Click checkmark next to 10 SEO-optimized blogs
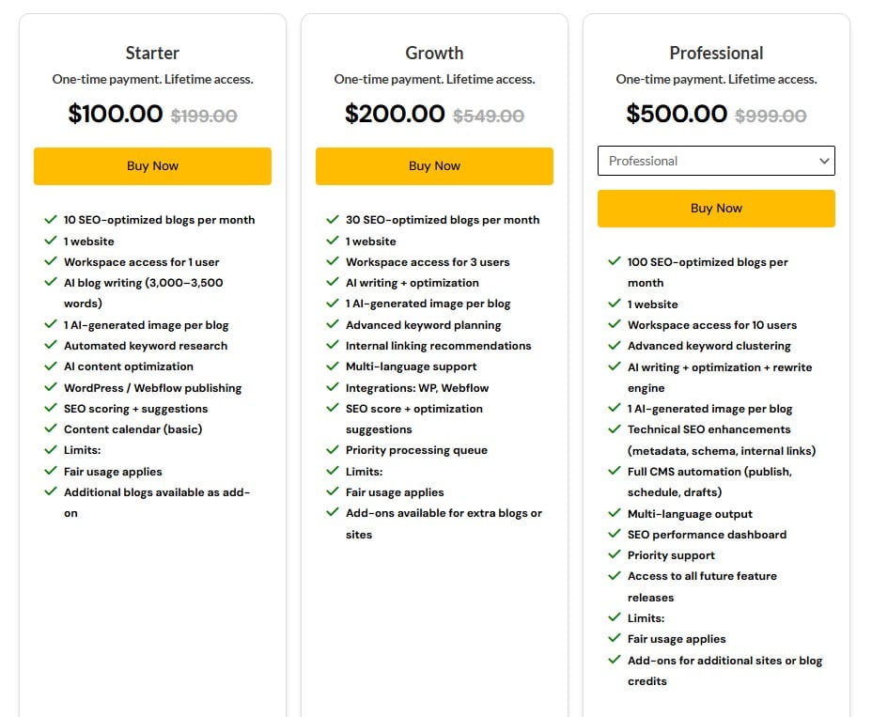This screenshot has width=872, height=717. [x=51, y=219]
